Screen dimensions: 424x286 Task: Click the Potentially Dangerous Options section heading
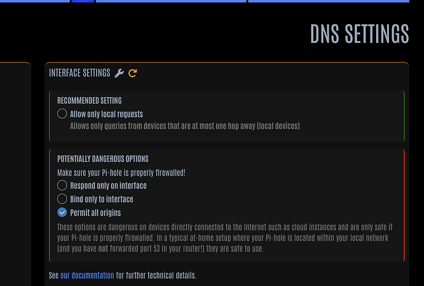(x=103, y=158)
